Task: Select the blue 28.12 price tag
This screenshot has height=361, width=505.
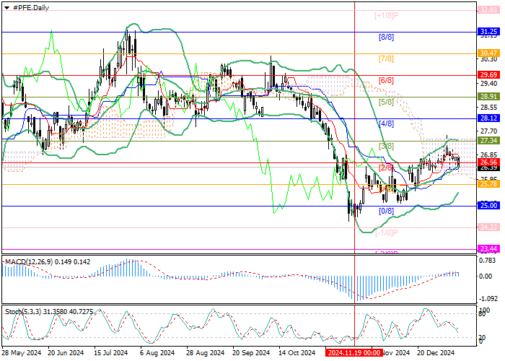Action: [488, 118]
